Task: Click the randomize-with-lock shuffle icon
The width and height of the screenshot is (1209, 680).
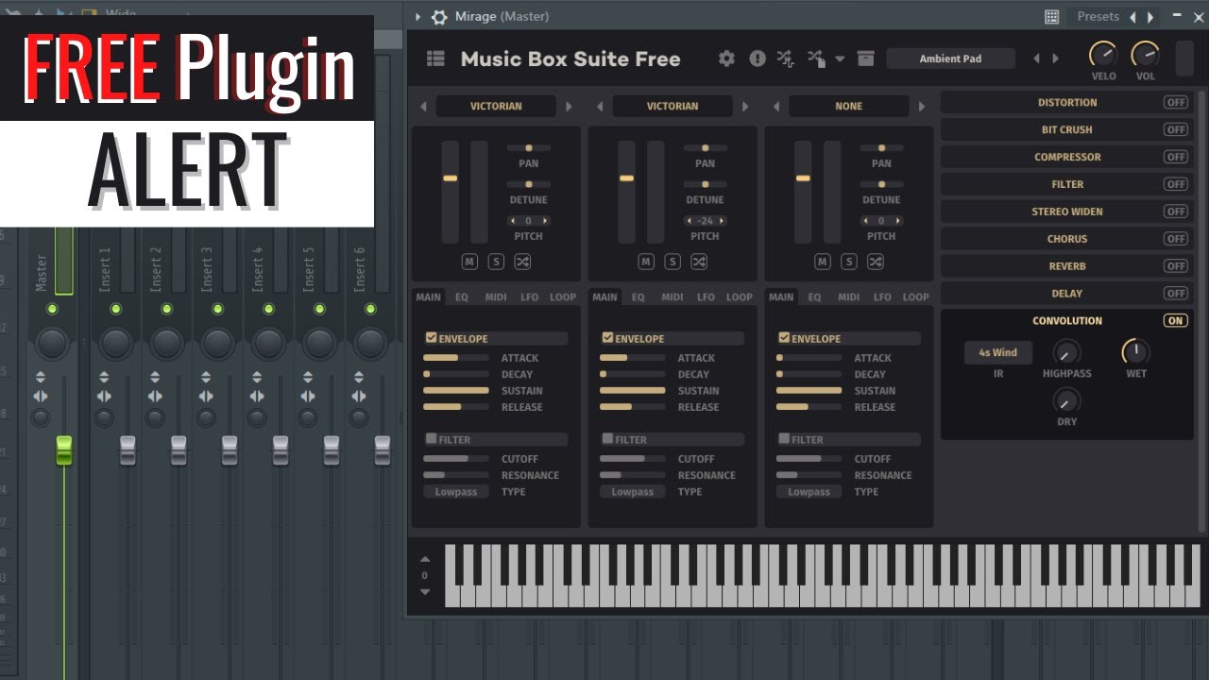Action: pyautogui.click(x=817, y=59)
